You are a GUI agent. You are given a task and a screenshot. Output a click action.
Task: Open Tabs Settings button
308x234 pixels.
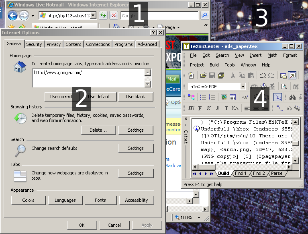136,173
